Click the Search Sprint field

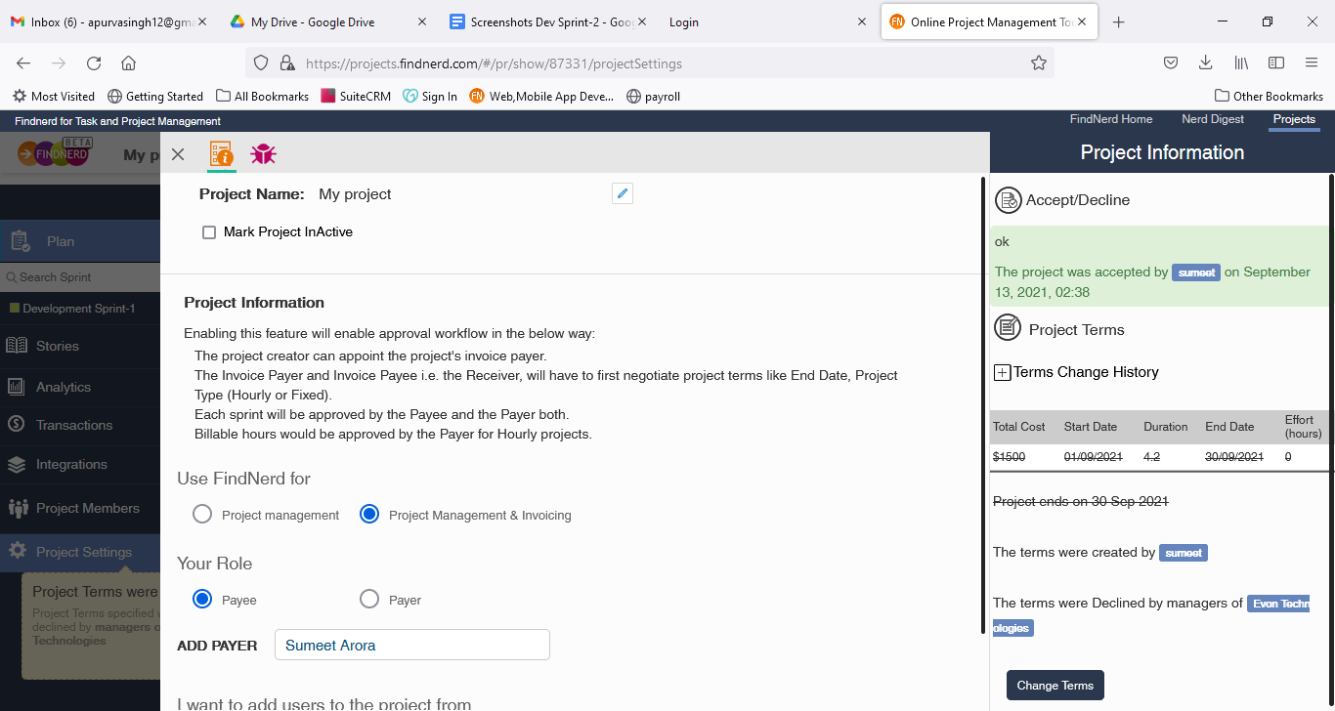[80, 277]
